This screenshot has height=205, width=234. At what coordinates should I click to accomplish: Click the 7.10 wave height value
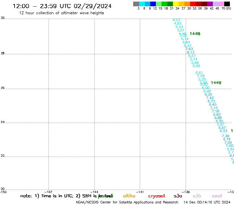pyautogui.click(x=214, y=108)
